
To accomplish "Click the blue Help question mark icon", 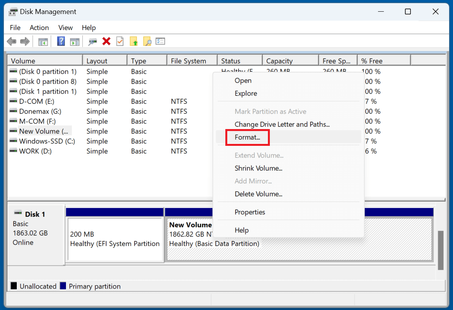I will [61, 41].
